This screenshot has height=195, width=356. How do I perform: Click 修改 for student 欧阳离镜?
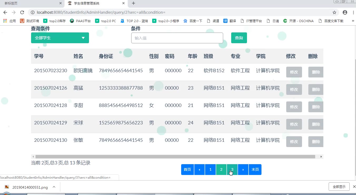pyautogui.click(x=294, y=72)
